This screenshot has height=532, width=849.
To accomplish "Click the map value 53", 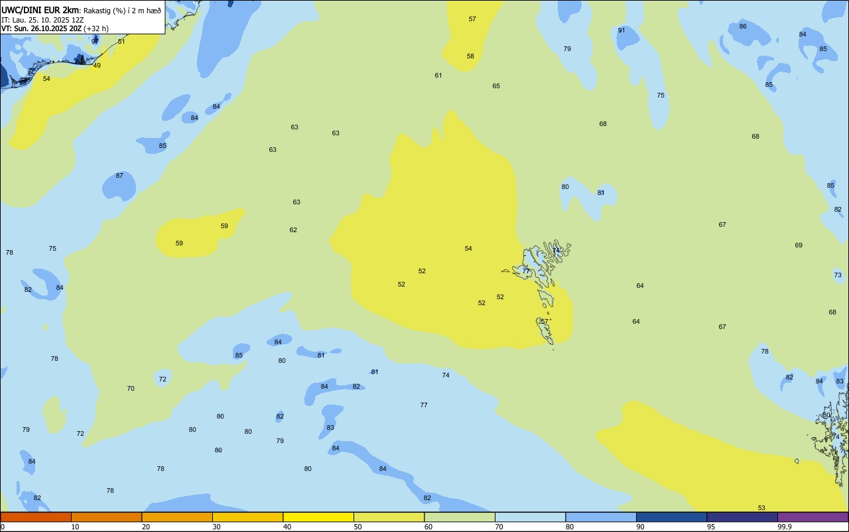I will (x=761, y=508).
